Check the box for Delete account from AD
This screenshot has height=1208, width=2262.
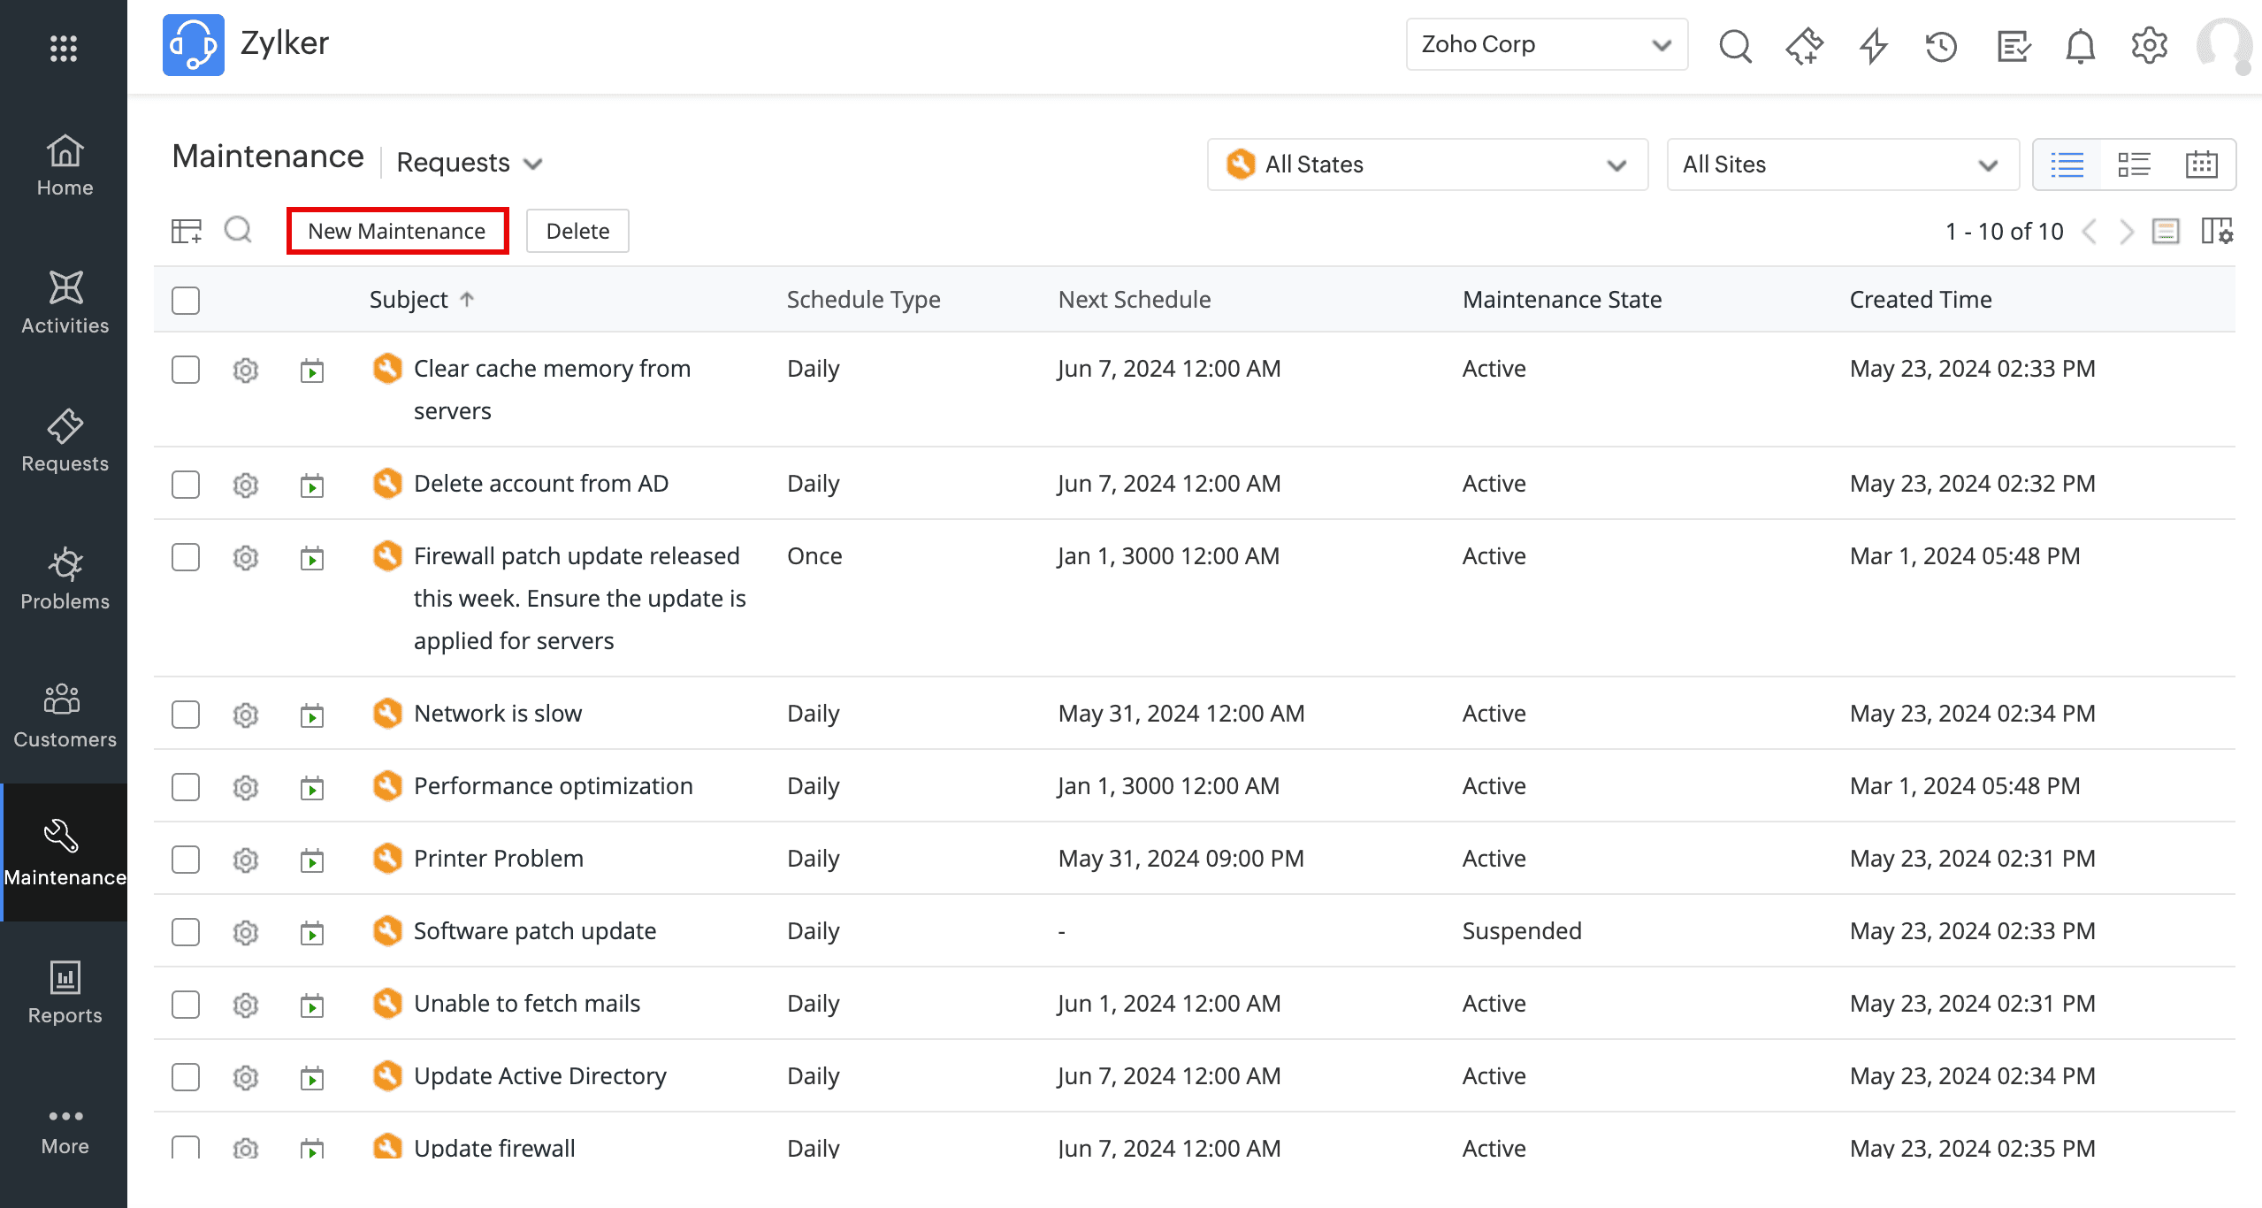click(186, 485)
